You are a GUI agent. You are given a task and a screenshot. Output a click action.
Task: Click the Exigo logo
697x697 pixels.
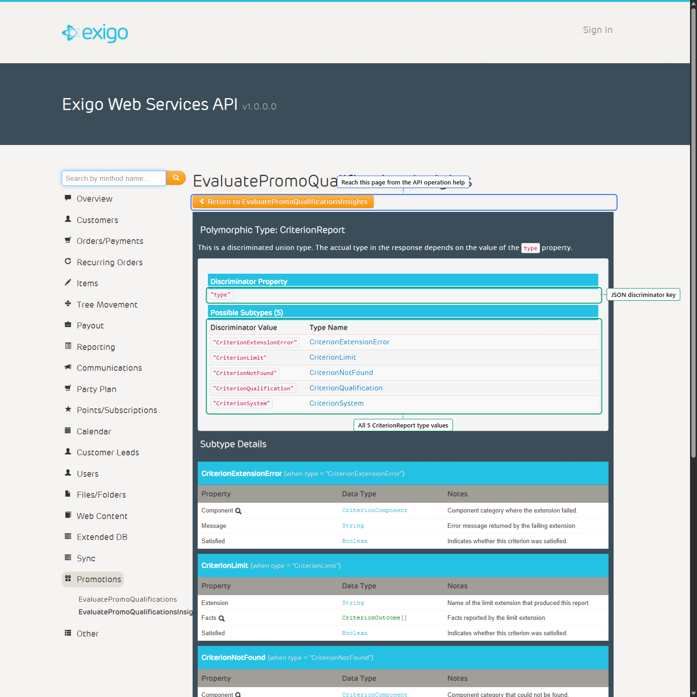click(x=95, y=33)
